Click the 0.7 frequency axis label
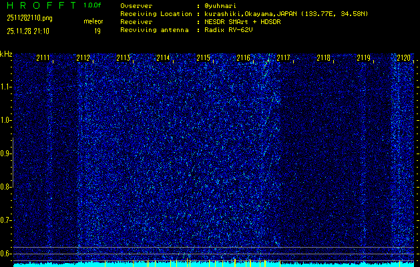This screenshot has height=267, width=420. tap(5, 220)
